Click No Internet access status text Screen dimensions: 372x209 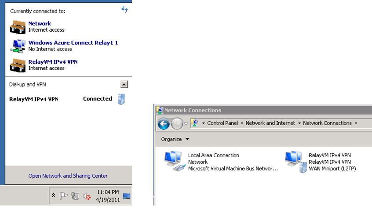pos(50,49)
